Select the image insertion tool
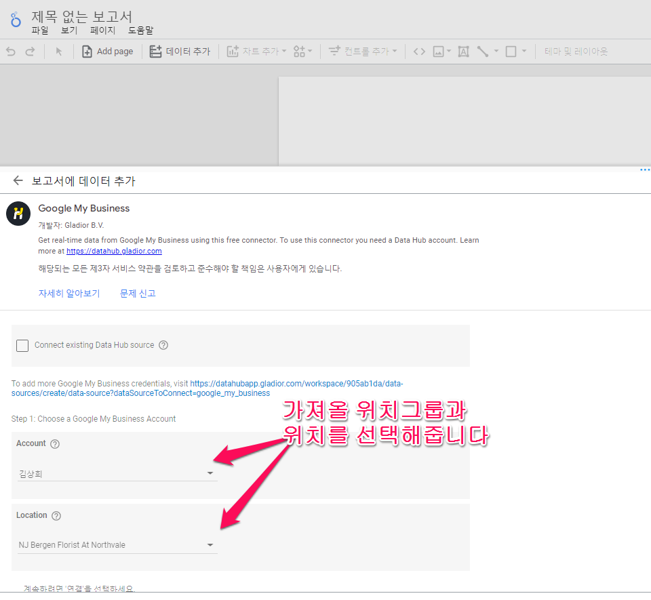The image size is (651, 600). tap(439, 51)
